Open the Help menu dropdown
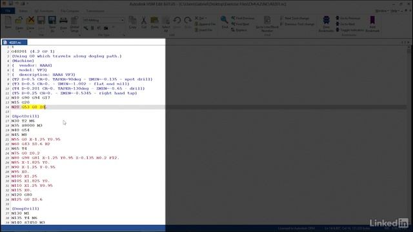Image resolution: width=413 pixels, height=232 pixels. 395,11
